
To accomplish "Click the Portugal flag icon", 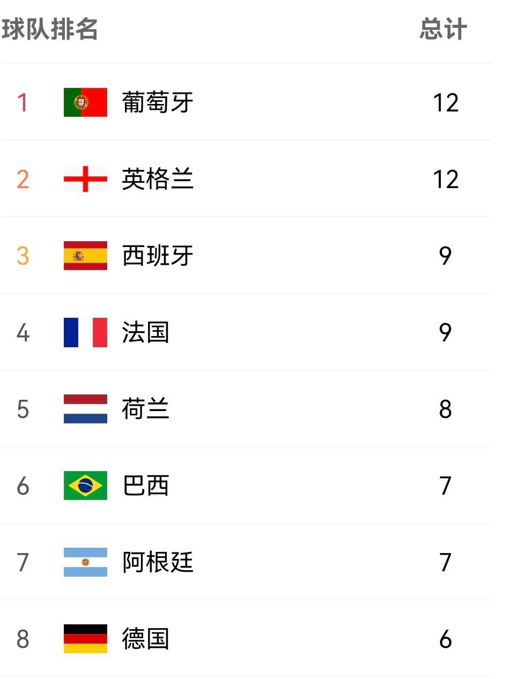I will click(x=86, y=102).
